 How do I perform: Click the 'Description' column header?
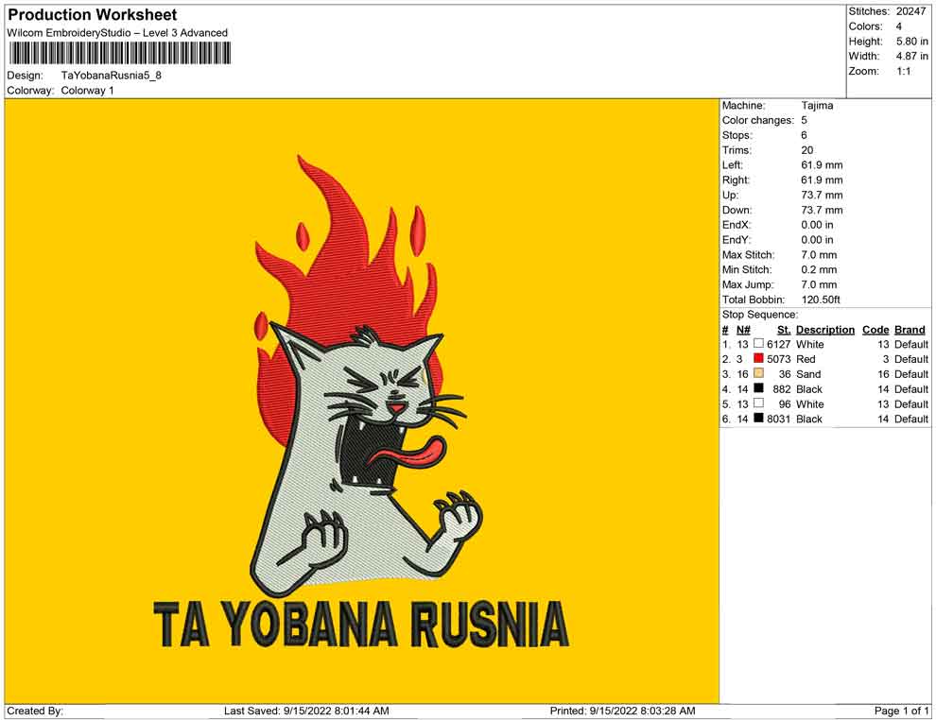click(825, 330)
